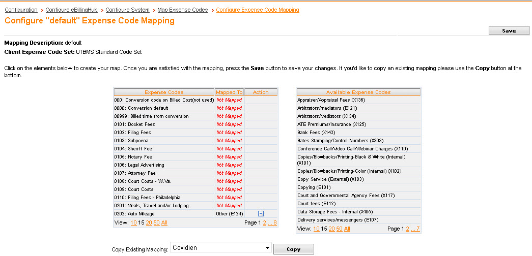Return to Map Expense Codes page
This screenshot has height=256, width=532.
[x=183, y=10]
